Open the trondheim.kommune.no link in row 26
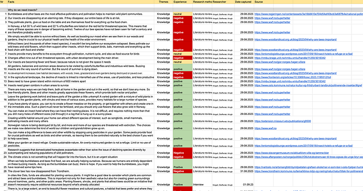 point(308,171)
